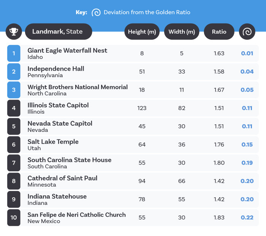Click Illinois State Capitol height value 123
Screen dimensions: 266x236
142,108
